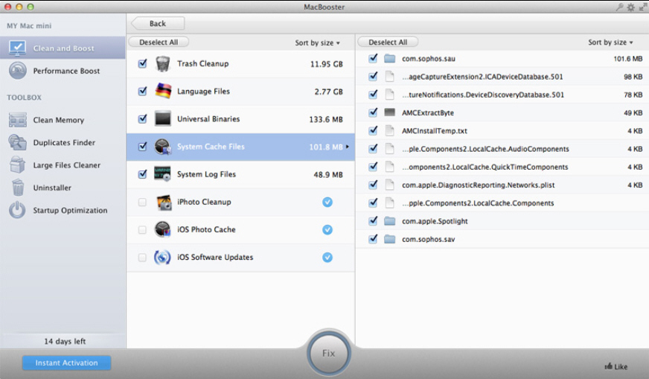
Task: Open Sort by size in file details panel
Action: (610, 42)
